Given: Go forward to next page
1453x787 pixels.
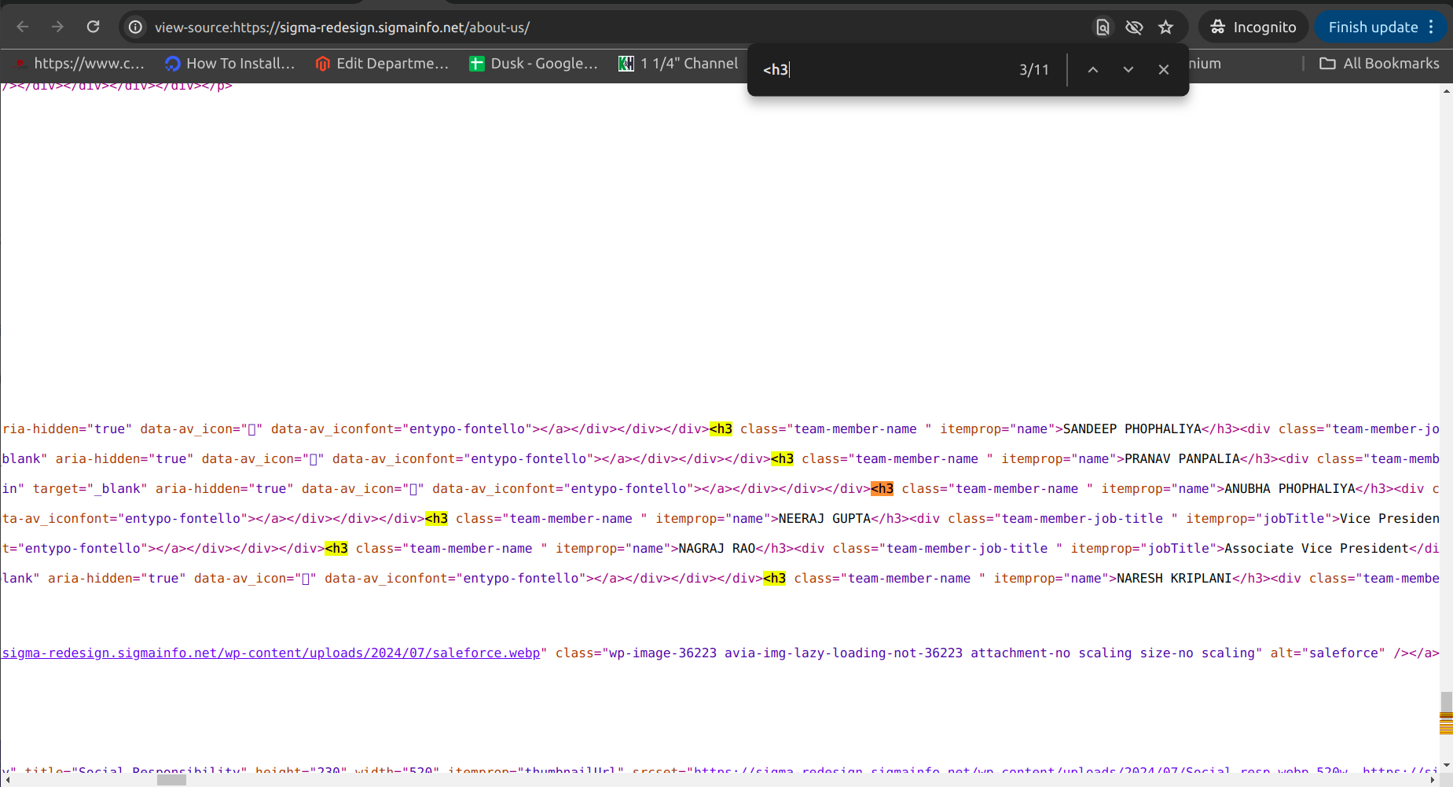Looking at the screenshot, I should [57, 27].
